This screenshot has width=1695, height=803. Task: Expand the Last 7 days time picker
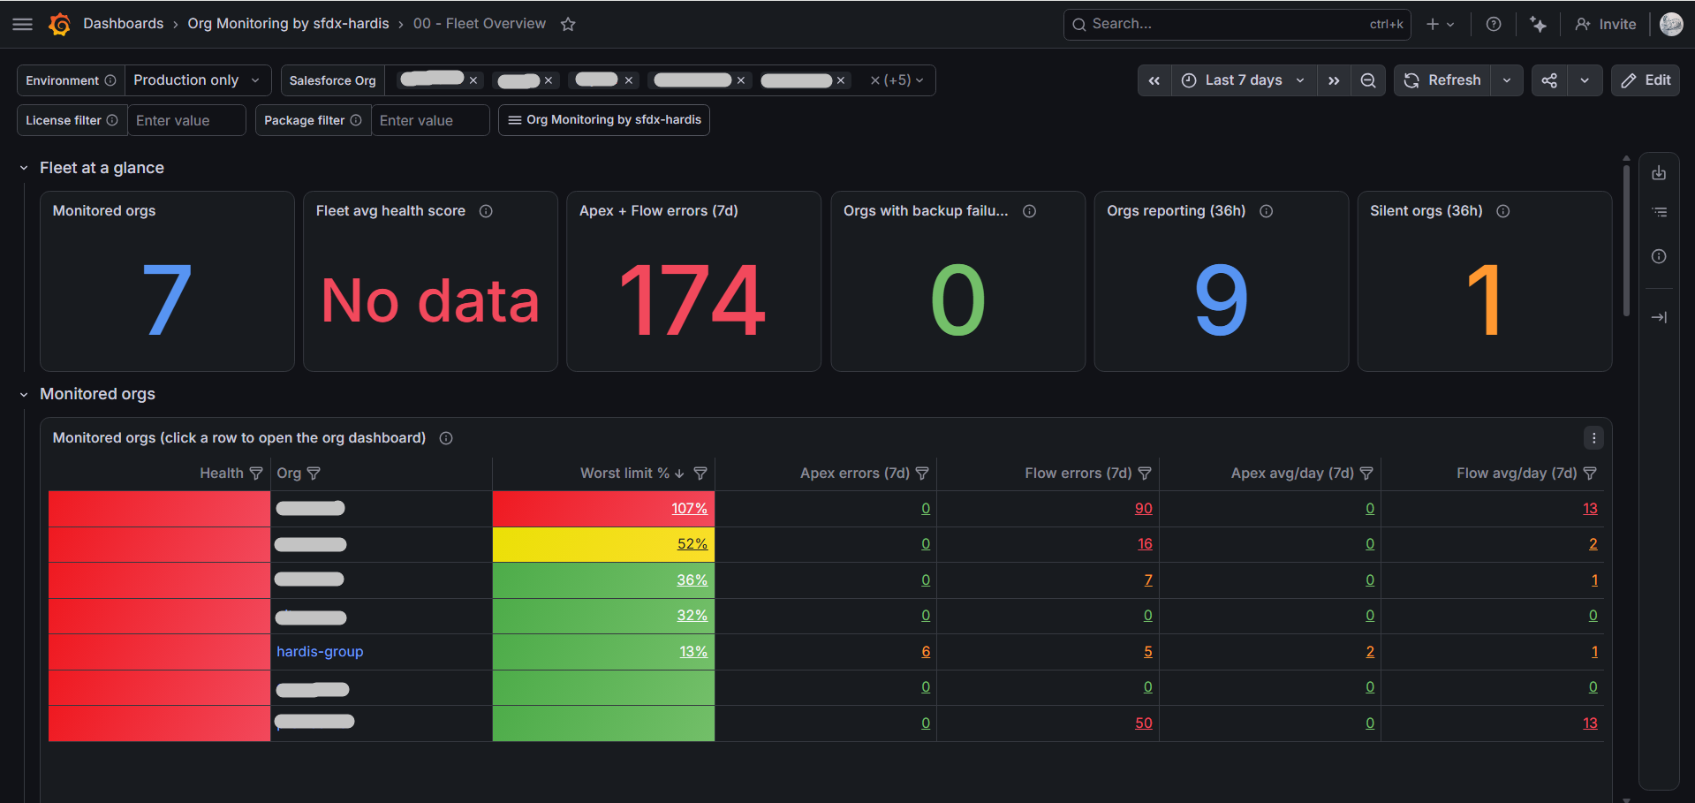point(1244,80)
